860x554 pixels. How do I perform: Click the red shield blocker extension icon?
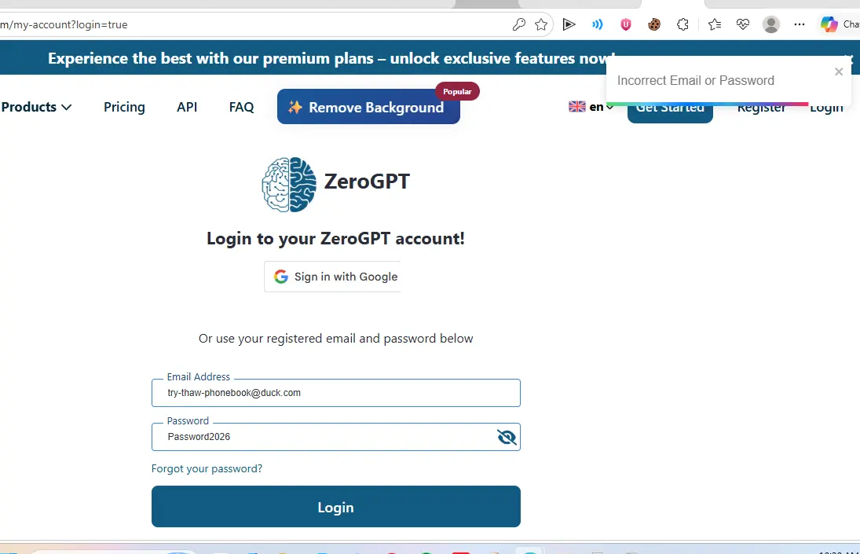coord(626,24)
